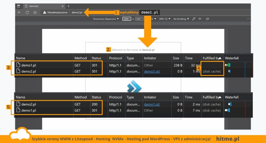Image resolution: width=266 pixels, height=143 pixels.
Task: Click the demo2.pl address bar text
Action: (x=77, y=12)
